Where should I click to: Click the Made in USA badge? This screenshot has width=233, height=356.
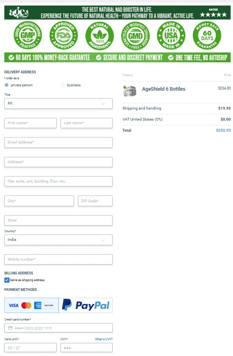pos(171,35)
